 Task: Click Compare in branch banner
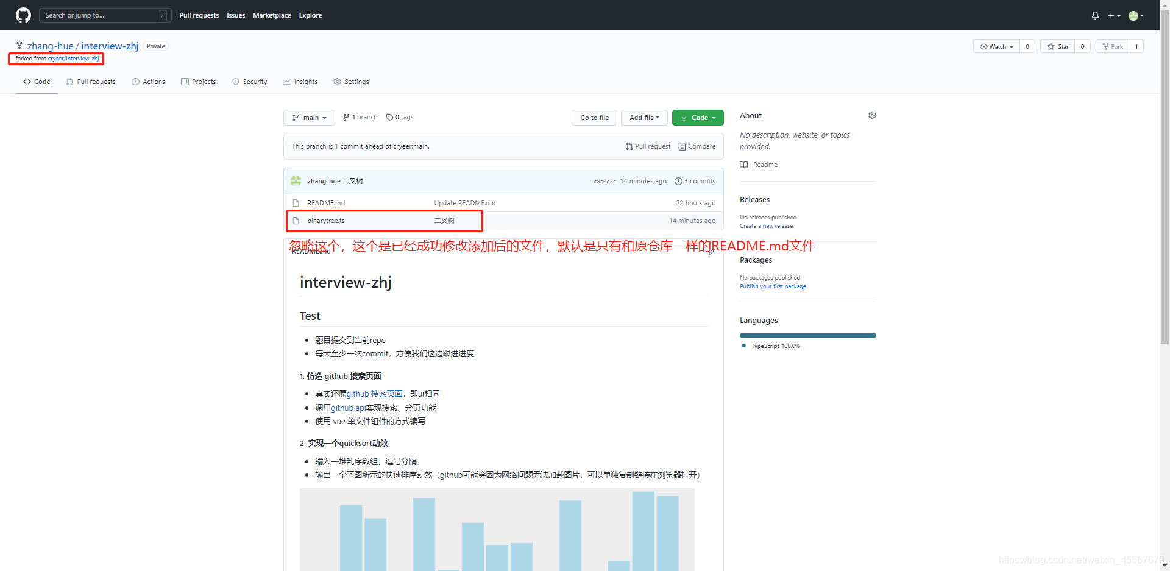pyautogui.click(x=697, y=146)
